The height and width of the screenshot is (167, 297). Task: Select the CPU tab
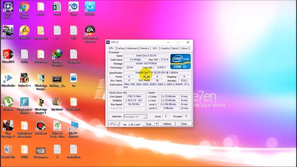coord(111,48)
